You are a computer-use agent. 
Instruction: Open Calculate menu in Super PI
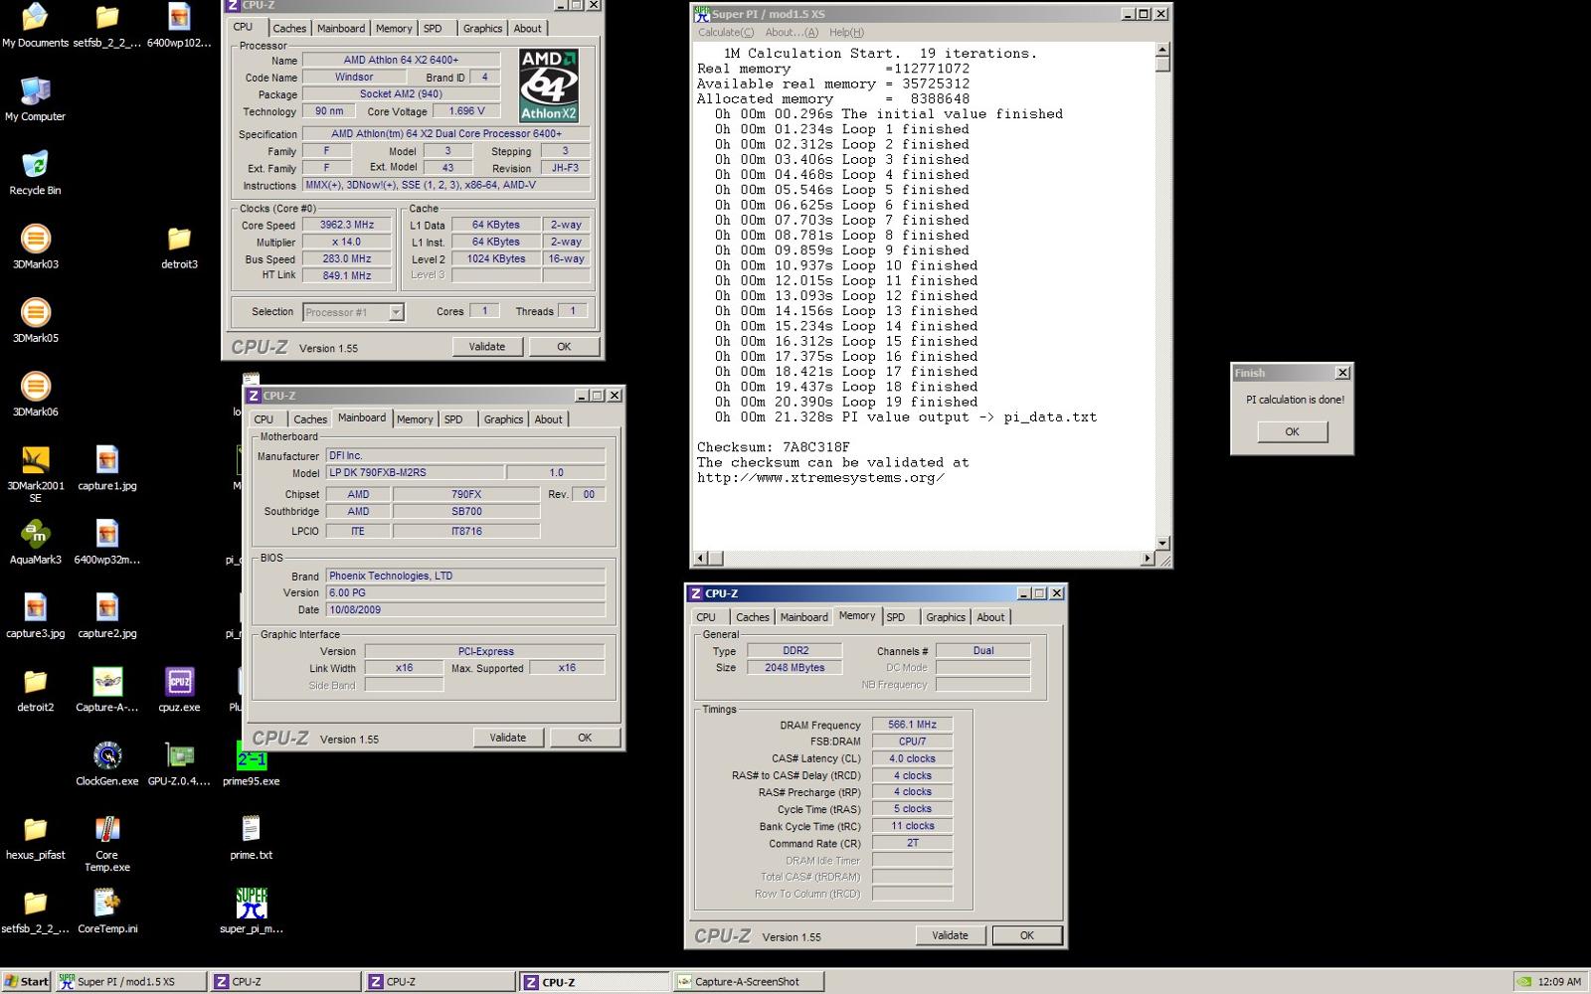point(726,32)
